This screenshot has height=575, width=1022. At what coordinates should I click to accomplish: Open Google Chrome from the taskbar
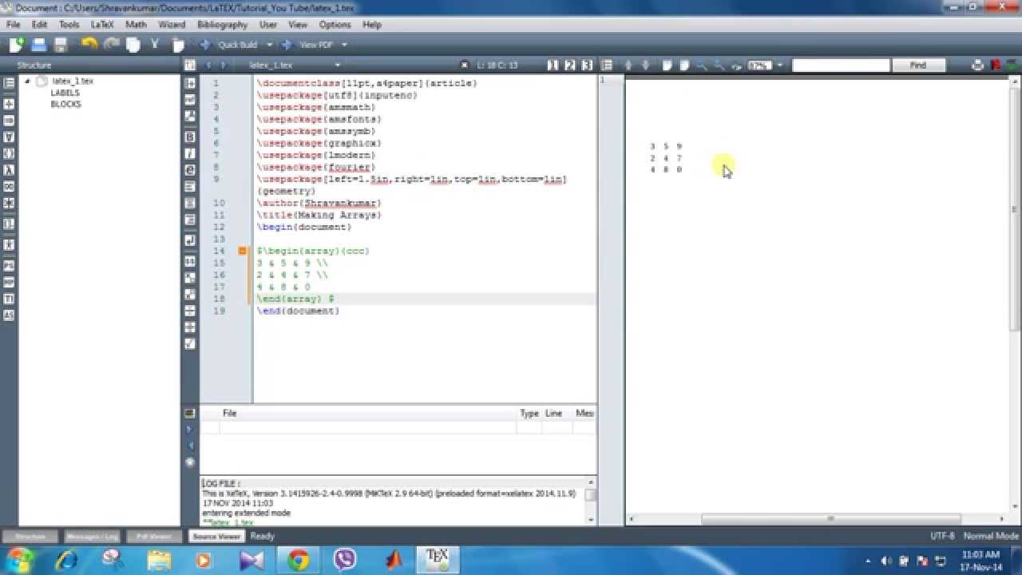[299, 561]
